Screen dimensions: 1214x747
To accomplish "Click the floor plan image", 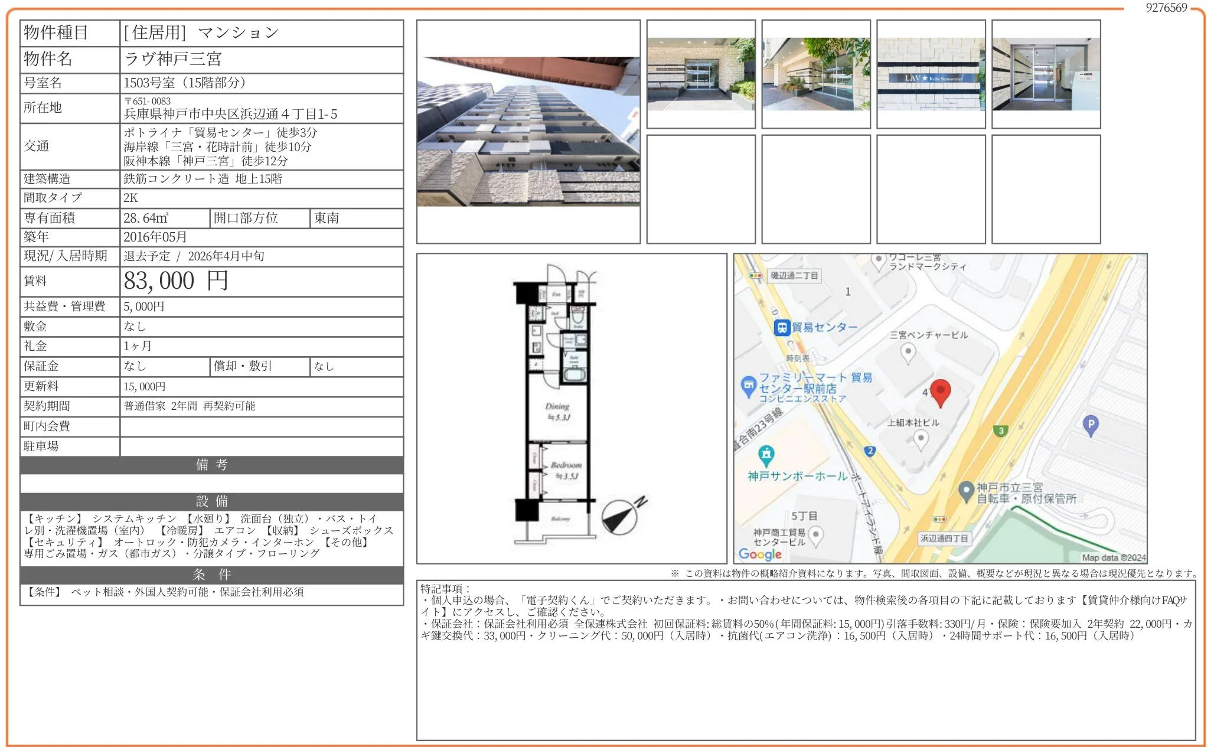I will pos(558,407).
